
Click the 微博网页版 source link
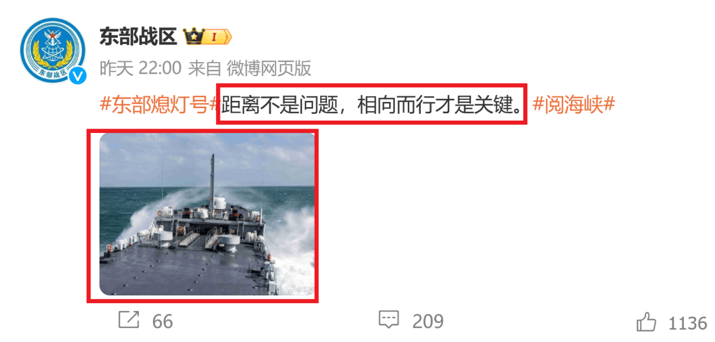269,68
